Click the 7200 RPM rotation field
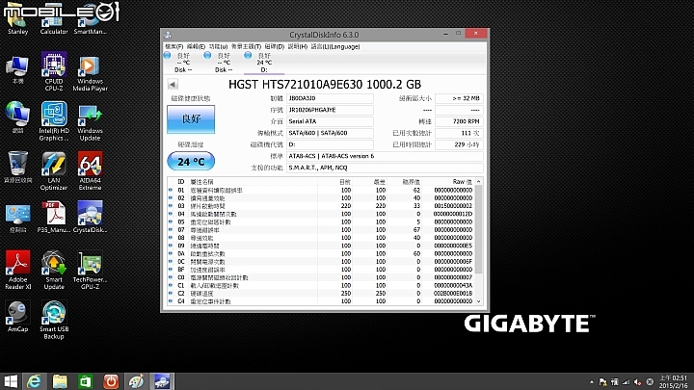Viewport: 694px width, 390px height. [x=459, y=121]
